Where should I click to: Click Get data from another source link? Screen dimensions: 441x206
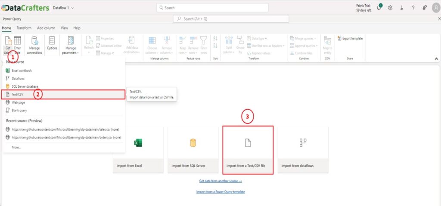point(220,181)
